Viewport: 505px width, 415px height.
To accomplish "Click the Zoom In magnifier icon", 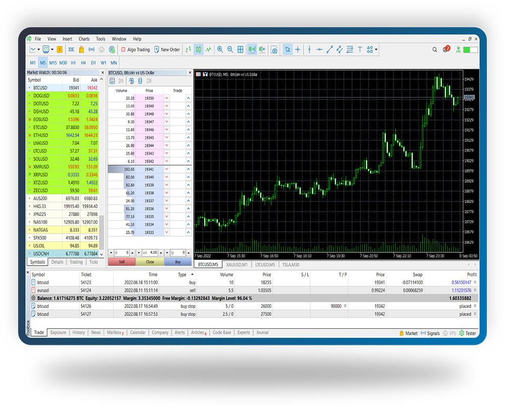I will [x=220, y=49].
